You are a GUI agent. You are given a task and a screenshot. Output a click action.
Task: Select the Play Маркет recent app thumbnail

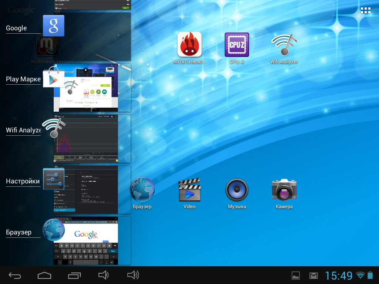[x=92, y=88]
